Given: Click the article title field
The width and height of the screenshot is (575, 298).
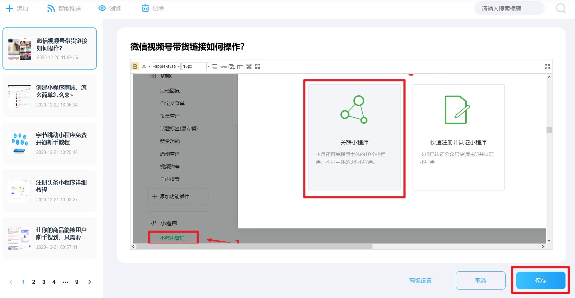Looking at the screenshot, I should pyautogui.click(x=257, y=46).
